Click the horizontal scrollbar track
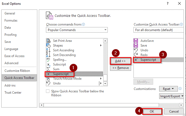 pos(169,105)
